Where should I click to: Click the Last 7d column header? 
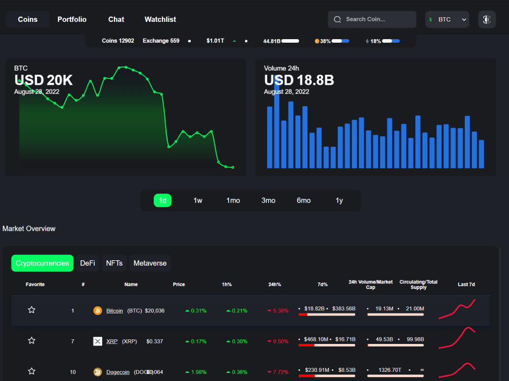click(466, 284)
